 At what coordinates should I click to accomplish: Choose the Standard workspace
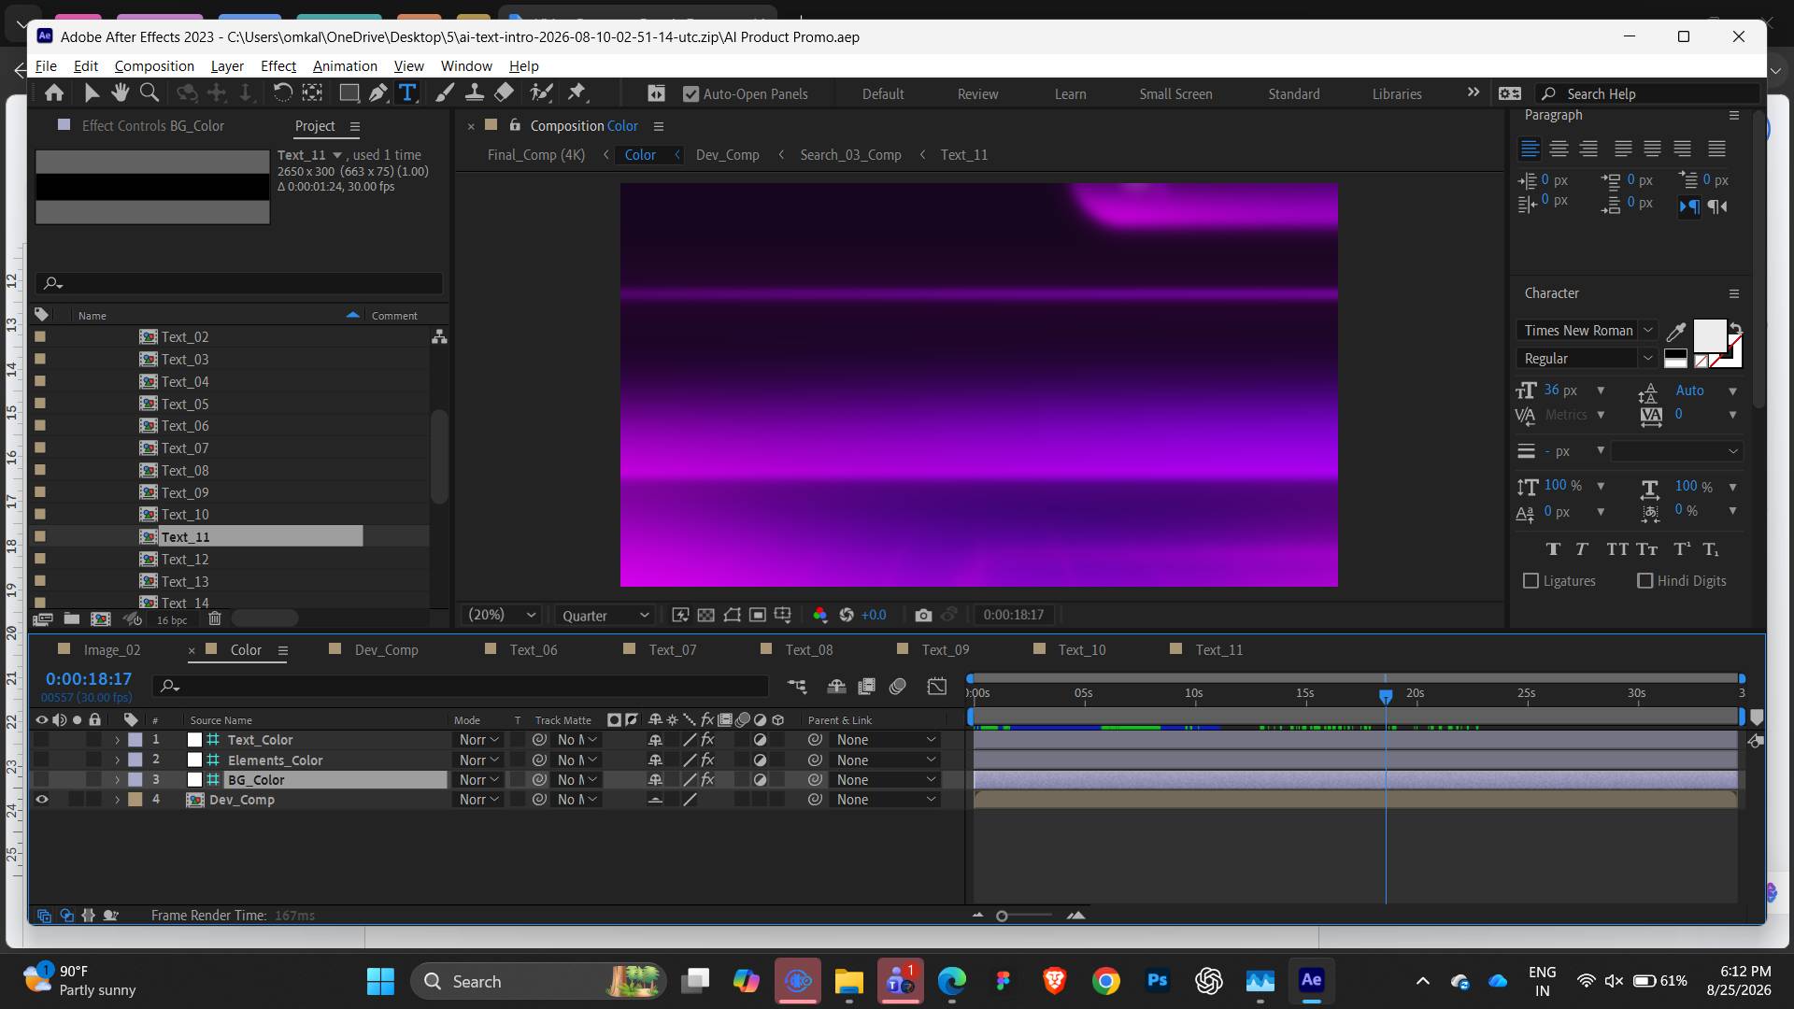[x=1293, y=93]
